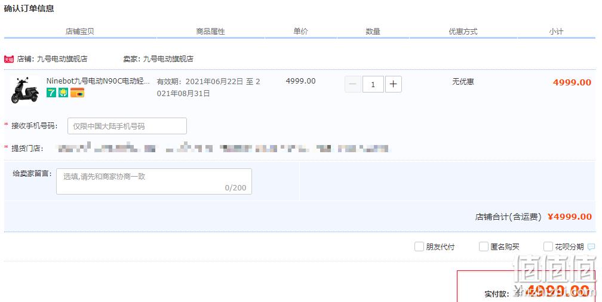Click the 给卖家留言 message textarea

[x=154, y=181]
